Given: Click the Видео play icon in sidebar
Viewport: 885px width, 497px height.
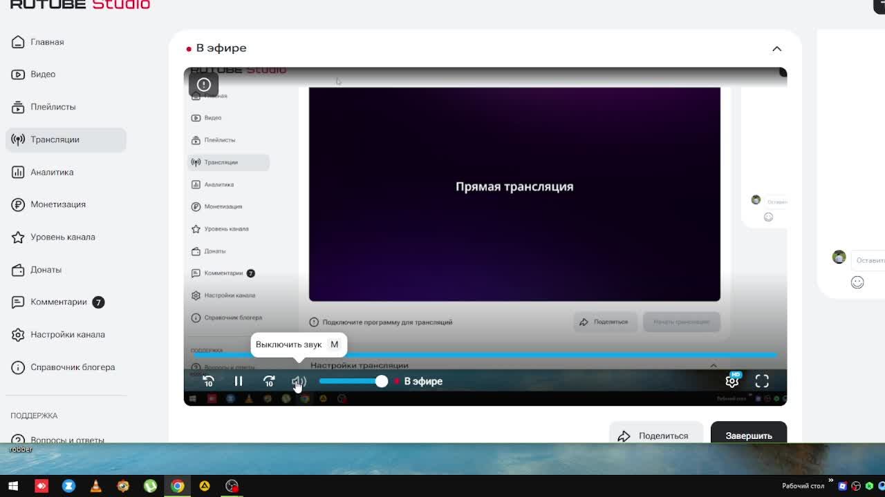Looking at the screenshot, I should point(18,75).
